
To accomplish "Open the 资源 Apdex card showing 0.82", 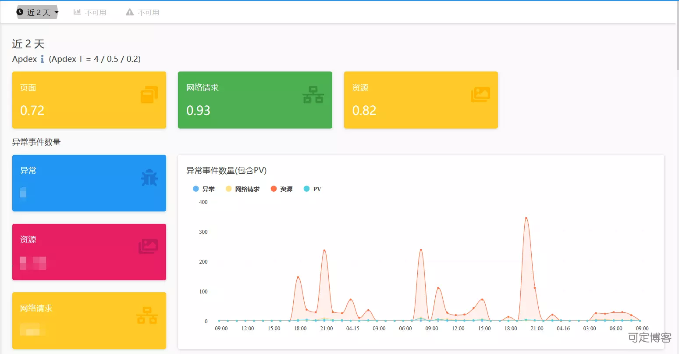I will click(421, 100).
